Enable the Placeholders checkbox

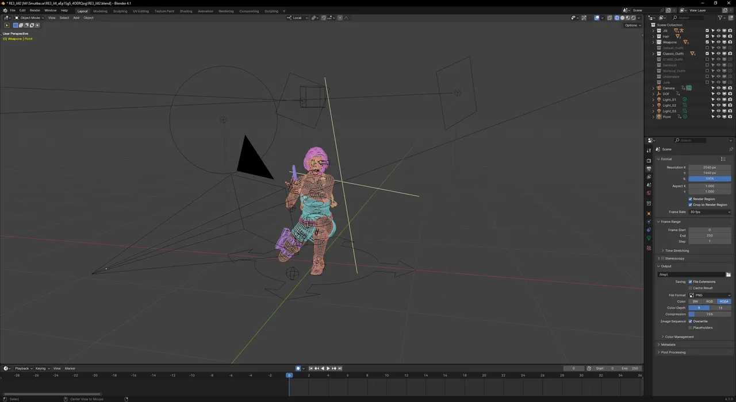pos(691,327)
